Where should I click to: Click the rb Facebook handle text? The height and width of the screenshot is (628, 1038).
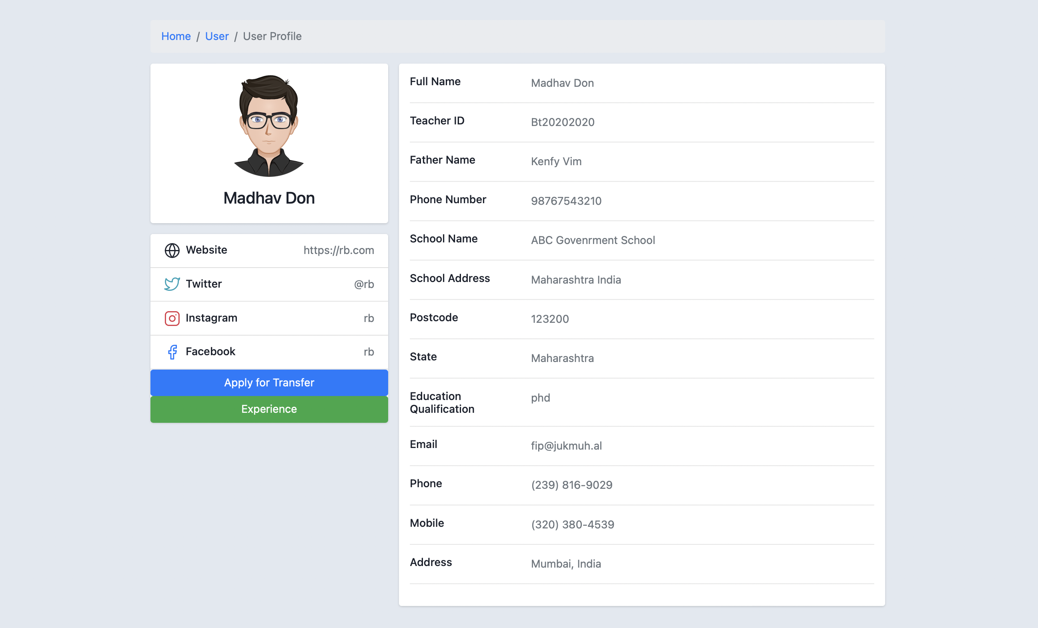[x=369, y=352]
